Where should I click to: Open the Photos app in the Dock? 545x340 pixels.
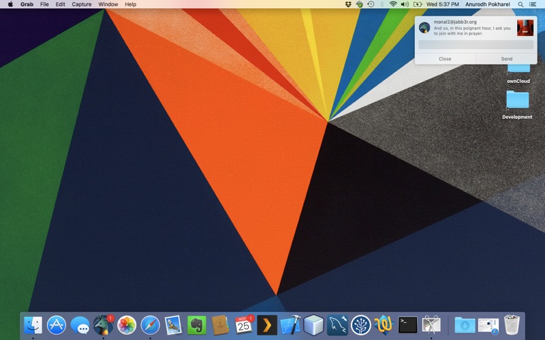[127, 325]
